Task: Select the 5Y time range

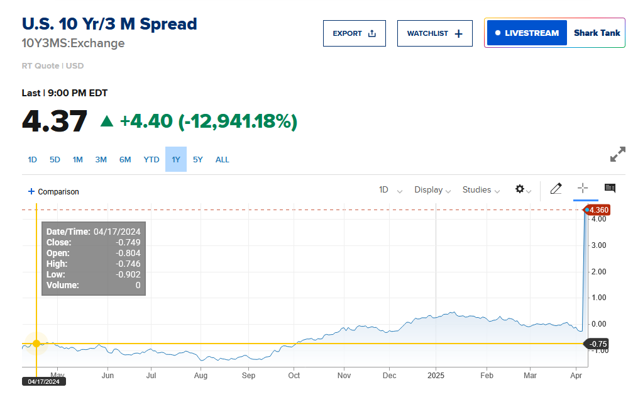Action: [x=198, y=160]
